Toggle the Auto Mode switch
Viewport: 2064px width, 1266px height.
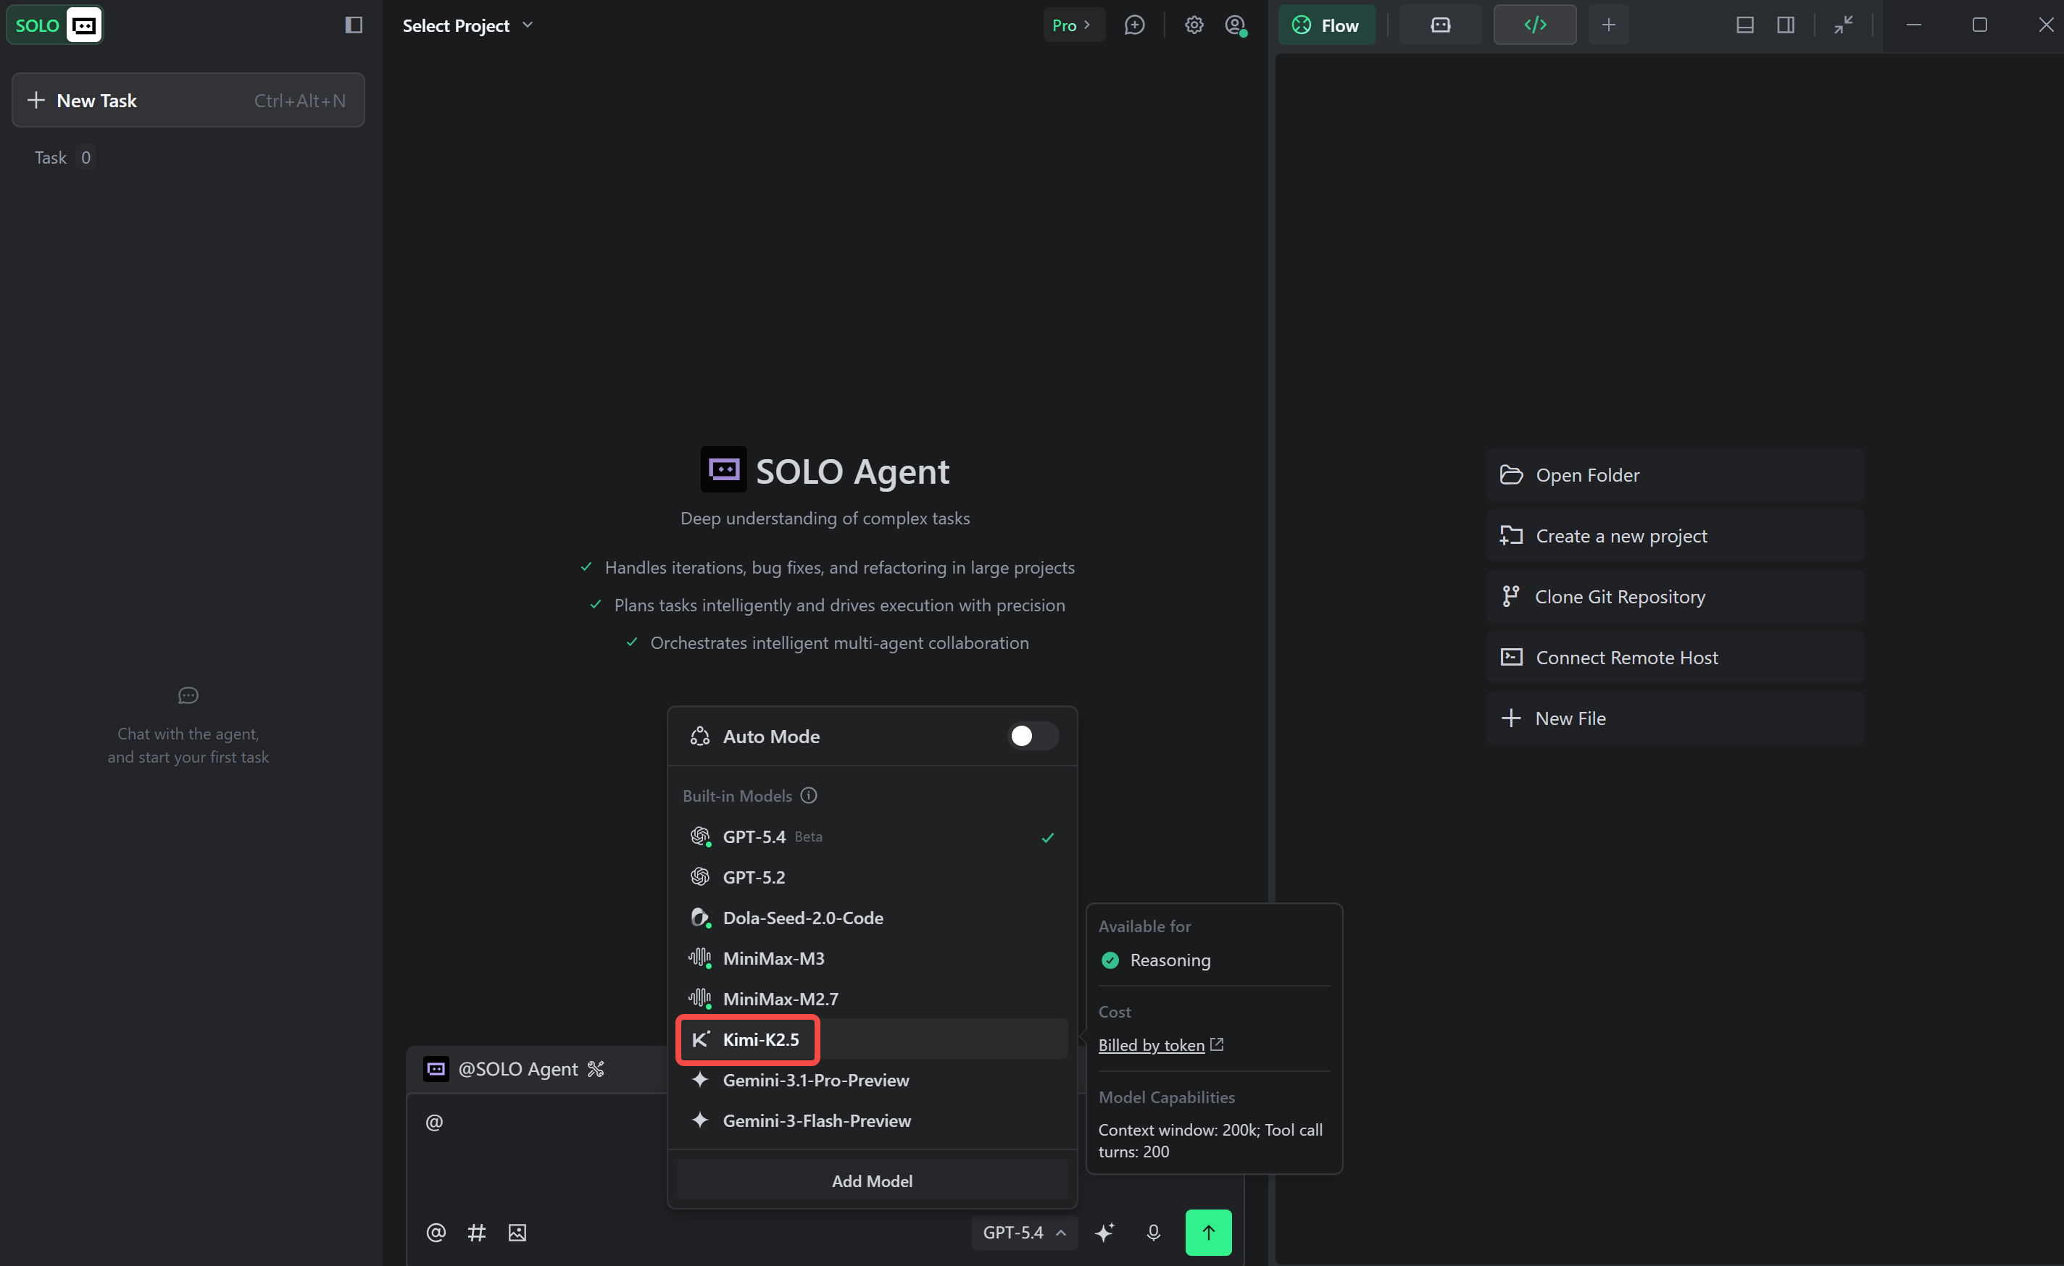coord(1033,736)
